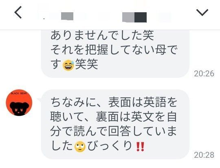
Task: Click the 20:28 timestamp
Action: coord(204,155)
